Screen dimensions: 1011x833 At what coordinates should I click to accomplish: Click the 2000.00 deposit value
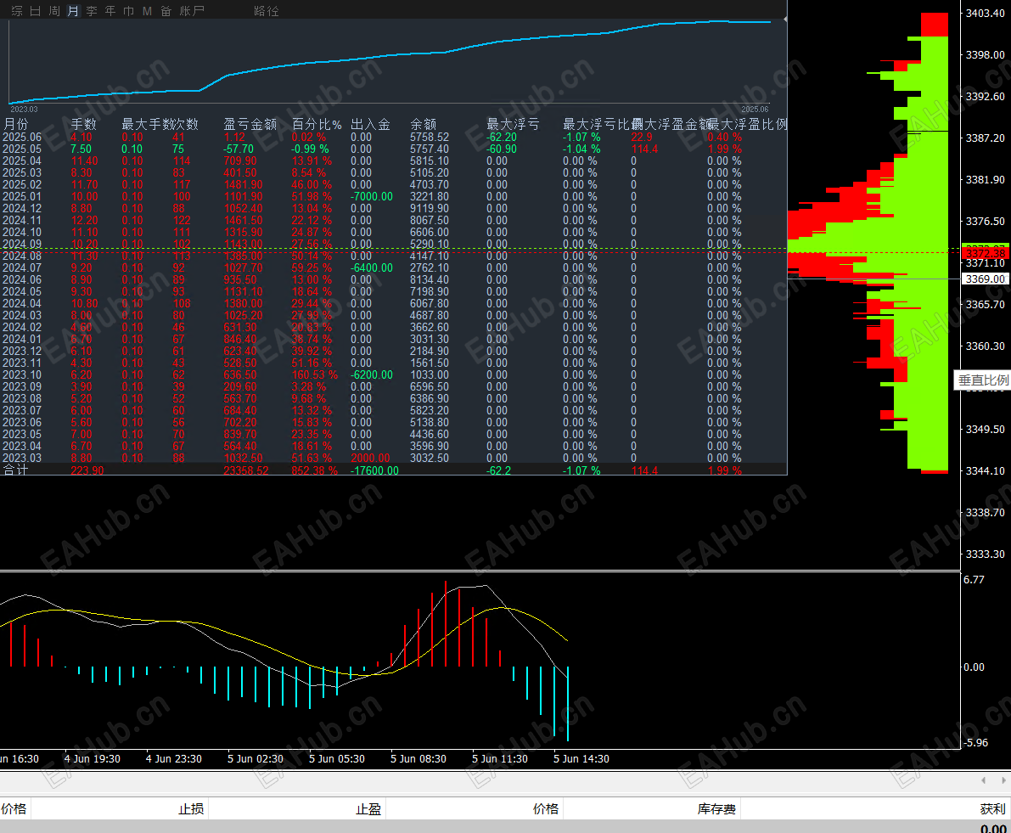370,458
